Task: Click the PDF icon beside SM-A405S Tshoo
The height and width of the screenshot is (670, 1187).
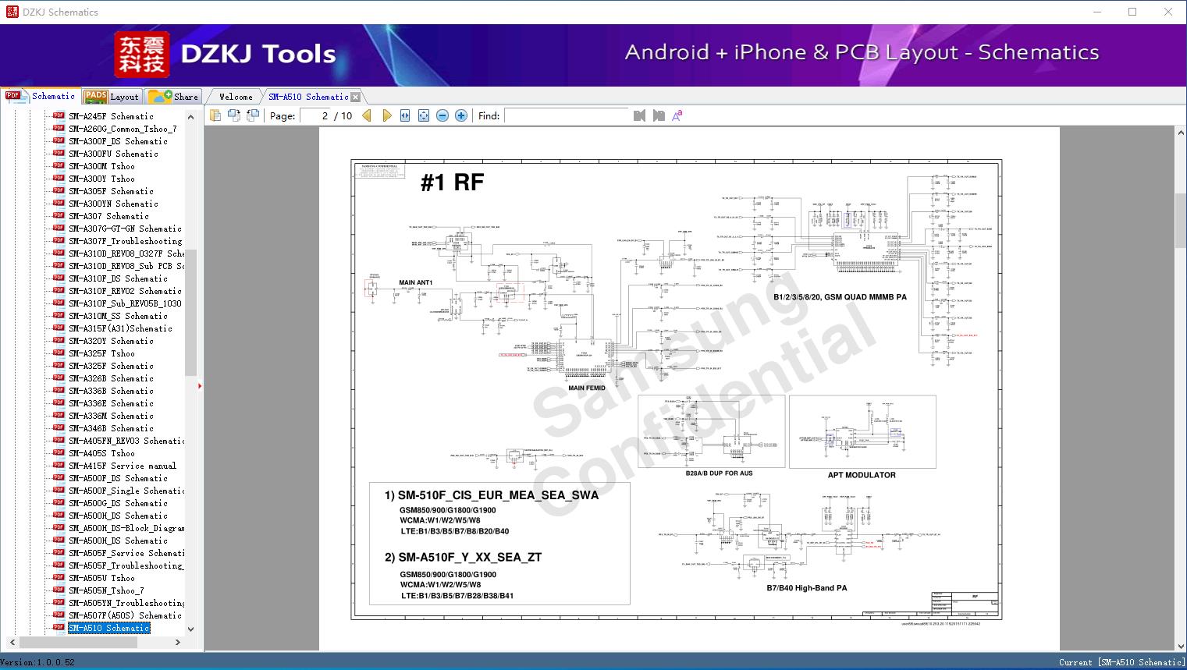Action: (x=59, y=452)
